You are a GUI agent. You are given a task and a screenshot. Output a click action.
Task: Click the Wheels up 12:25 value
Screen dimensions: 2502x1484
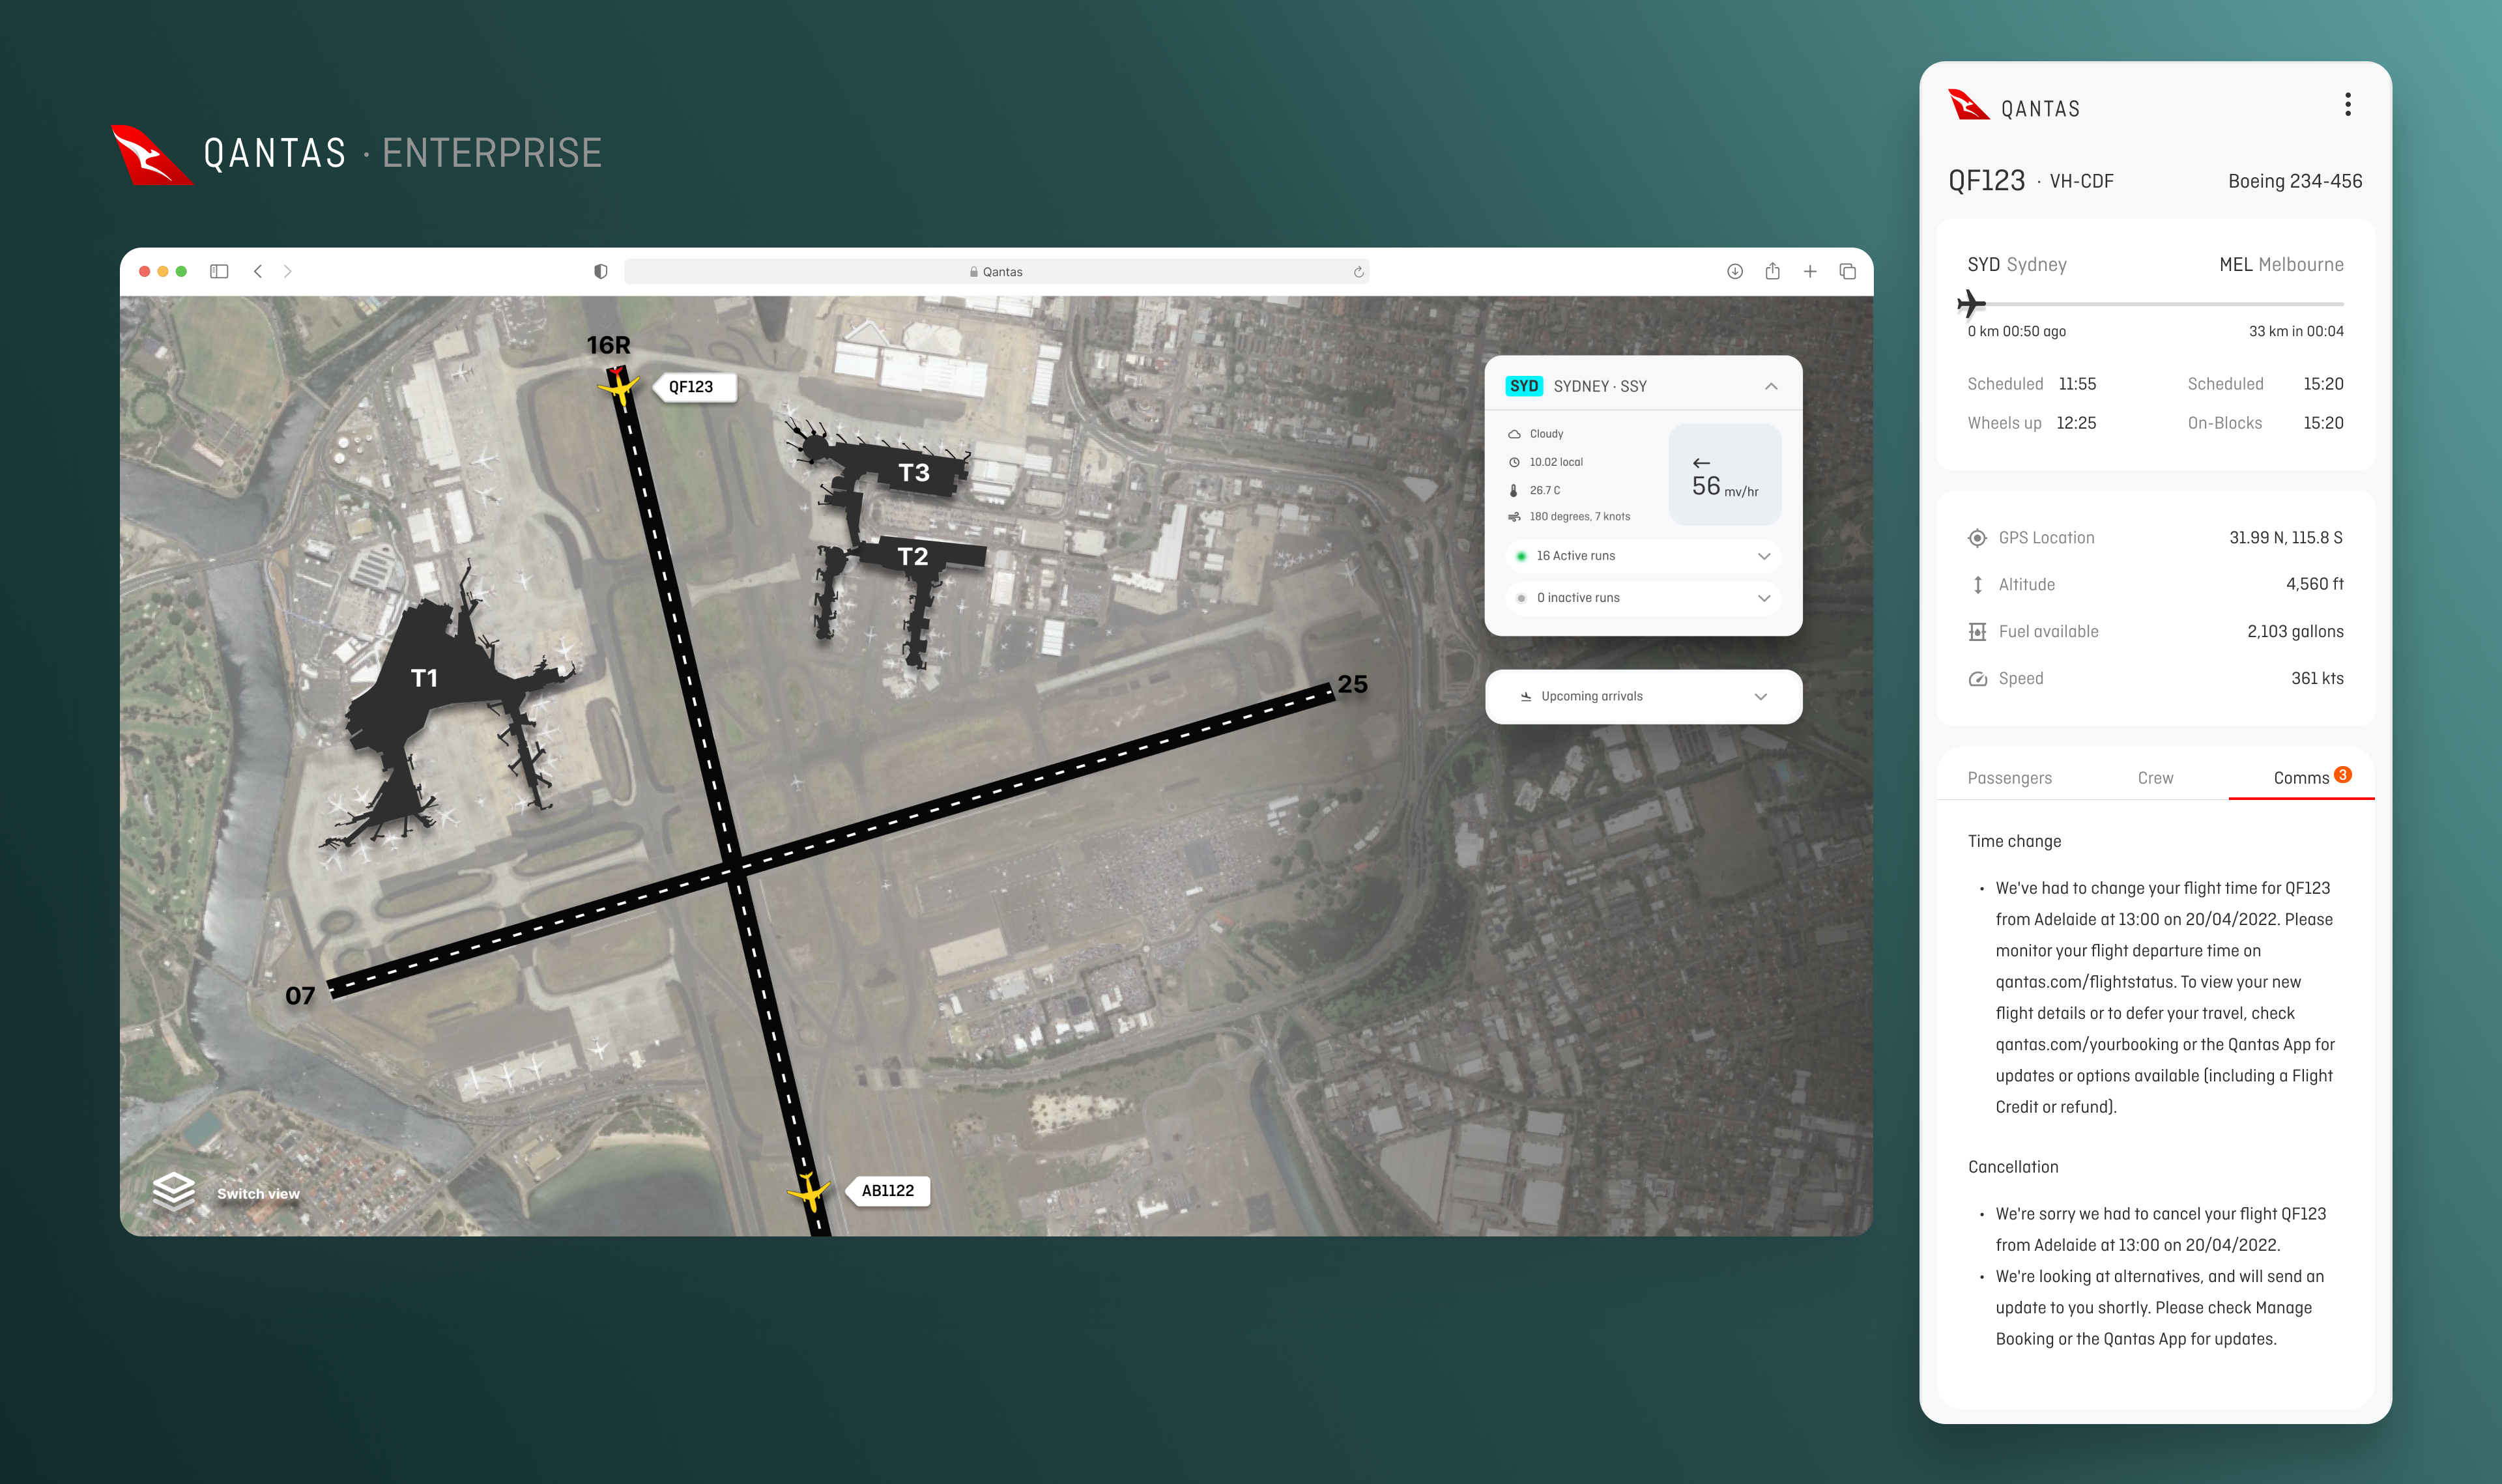[2076, 423]
